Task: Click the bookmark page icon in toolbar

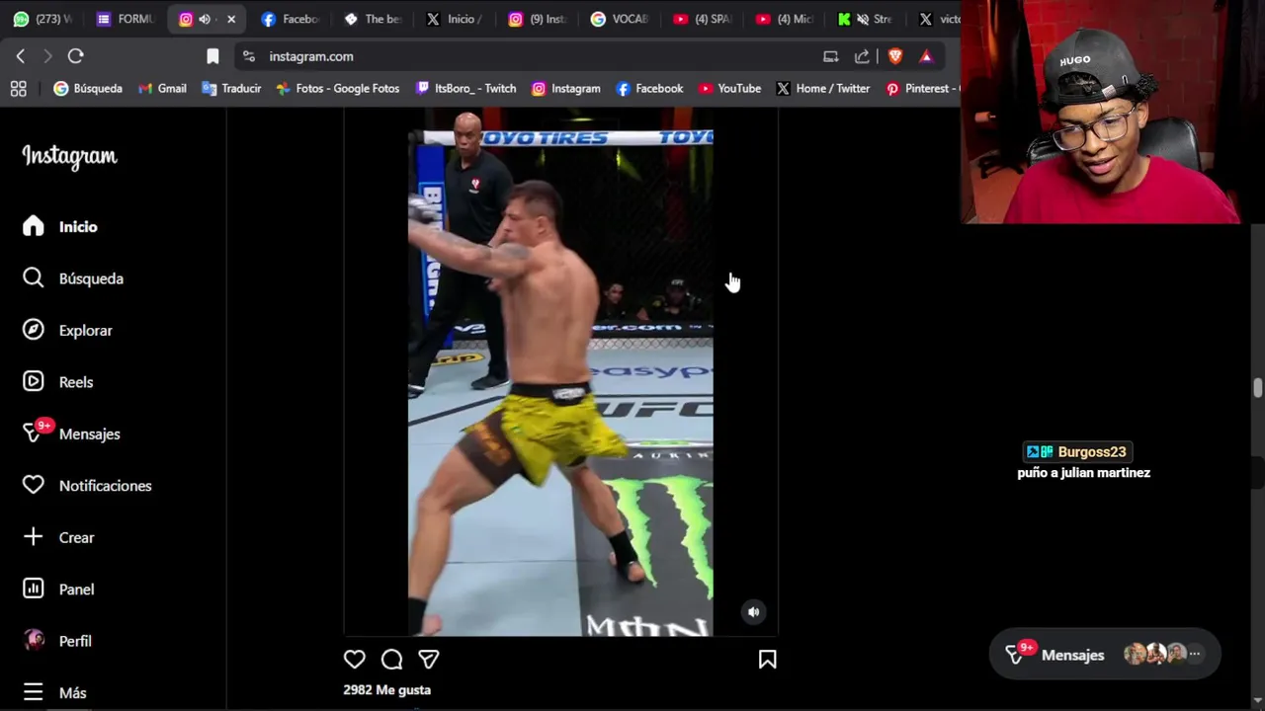Action: (x=212, y=56)
